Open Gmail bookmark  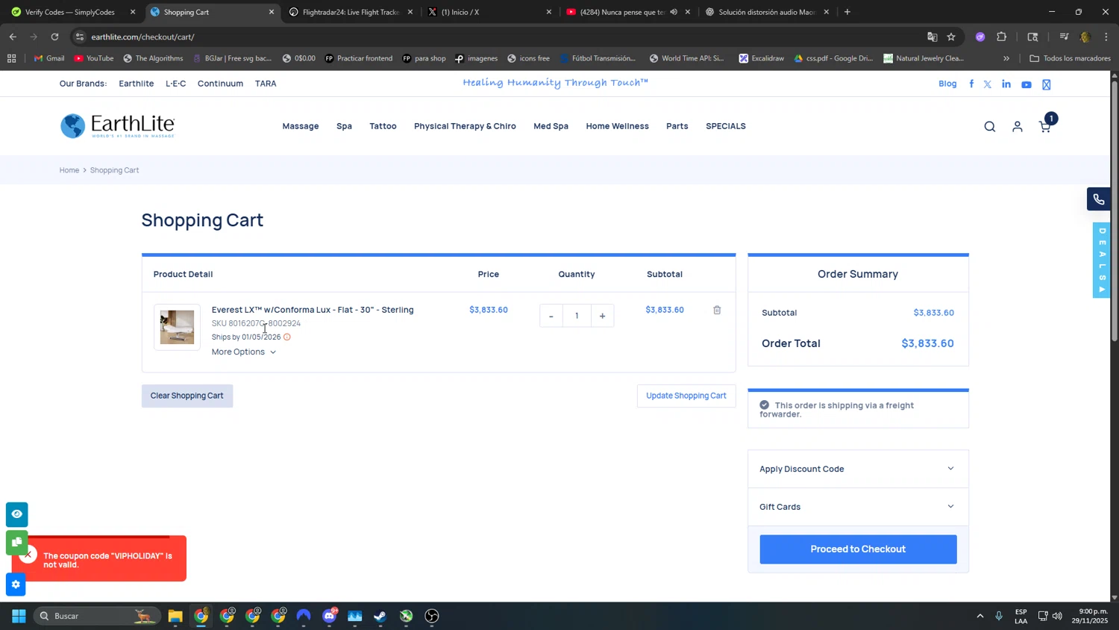click(49, 58)
